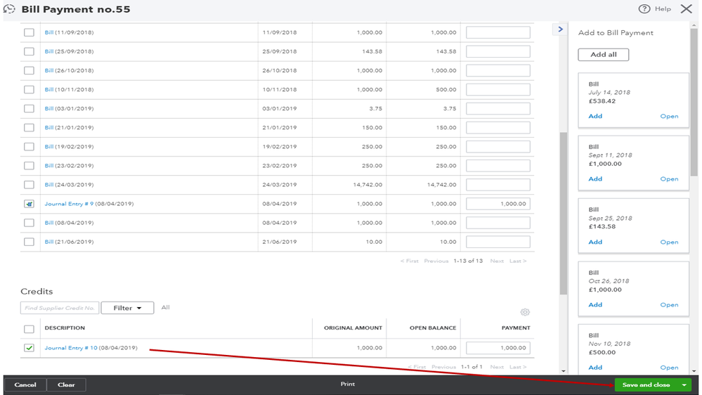Tick checkbox for Bill (21/01/2019)
The width and height of the screenshot is (702, 395).
[x=29, y=128]
